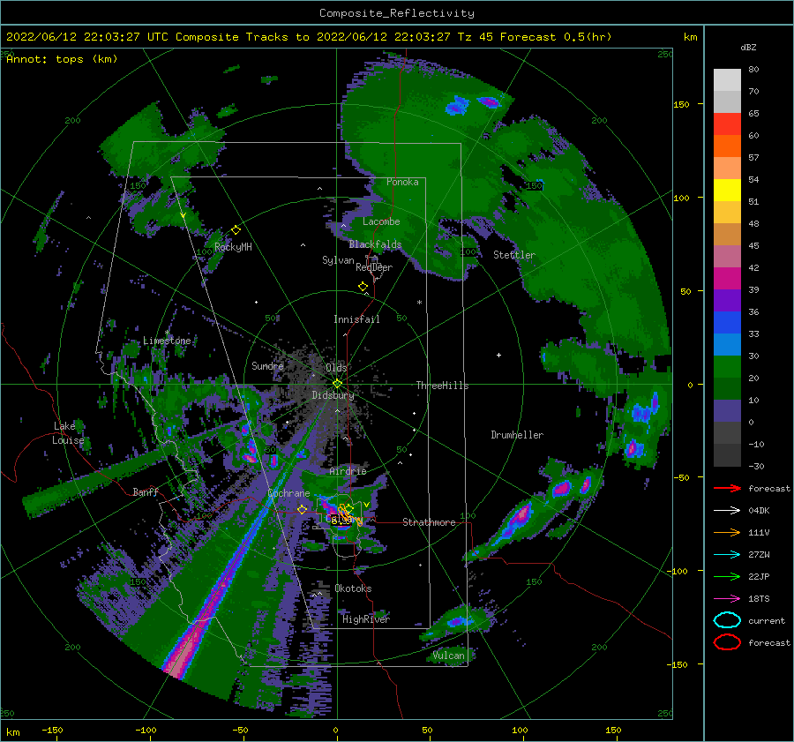Click the yellow diamond marker below Cochrane
The height and width of the screenshot is (742, 794).
click(302, 510)
